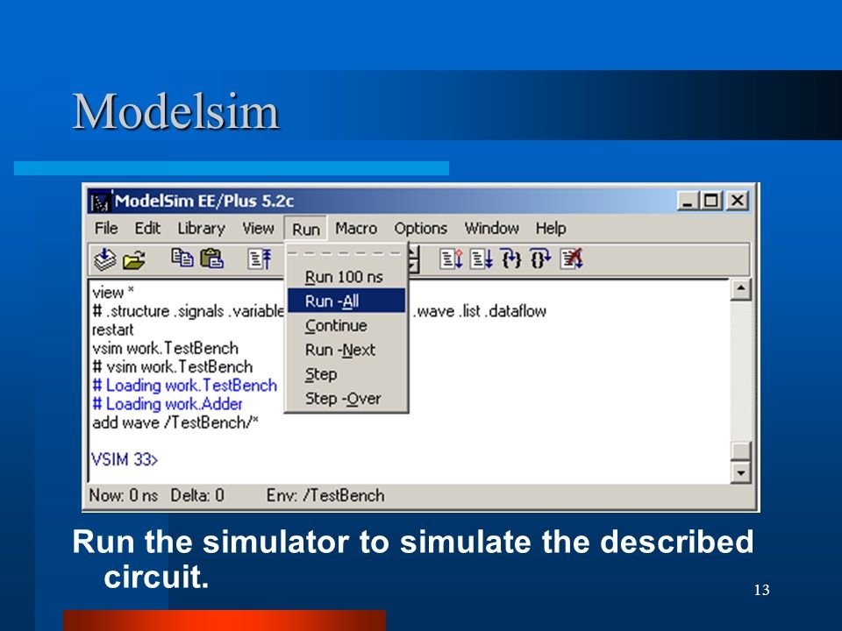This screenshot has width=842, height=631.
Task: Choose Run 100 ns from Run menu
Action: click(346, 277)
